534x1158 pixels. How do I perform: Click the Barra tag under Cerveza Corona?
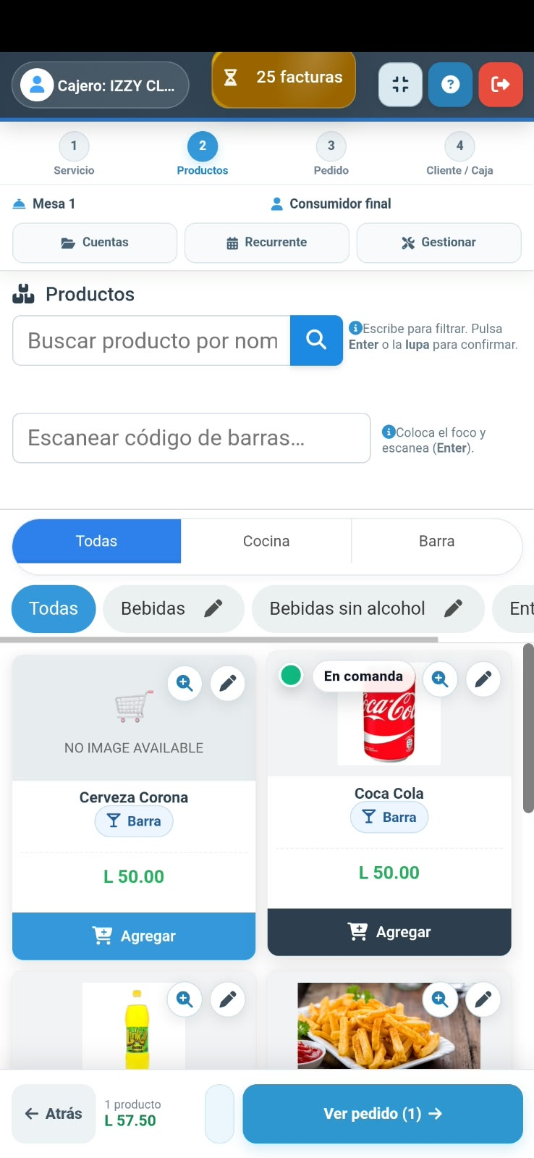click(x=134, y=821)
